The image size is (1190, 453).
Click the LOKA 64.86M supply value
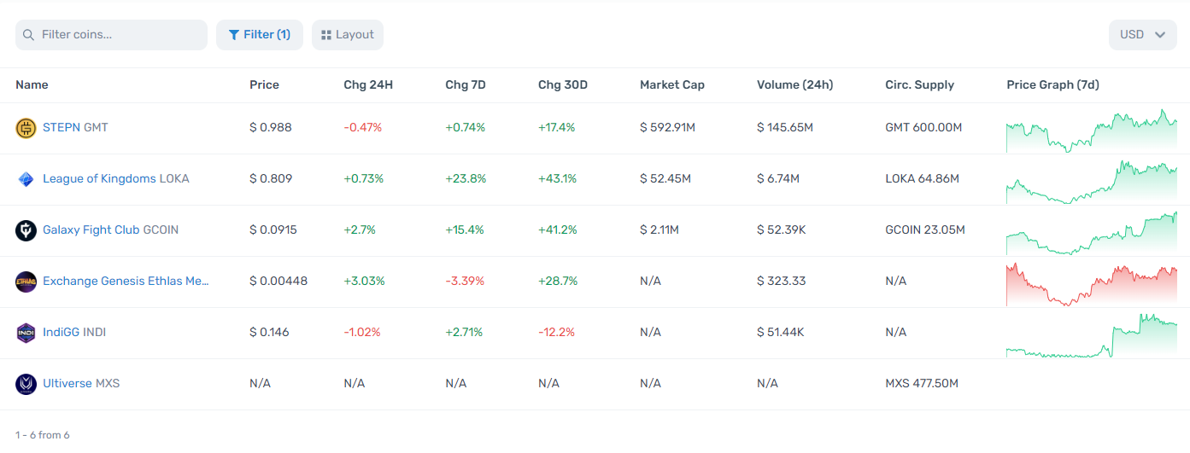coord(923,178)
